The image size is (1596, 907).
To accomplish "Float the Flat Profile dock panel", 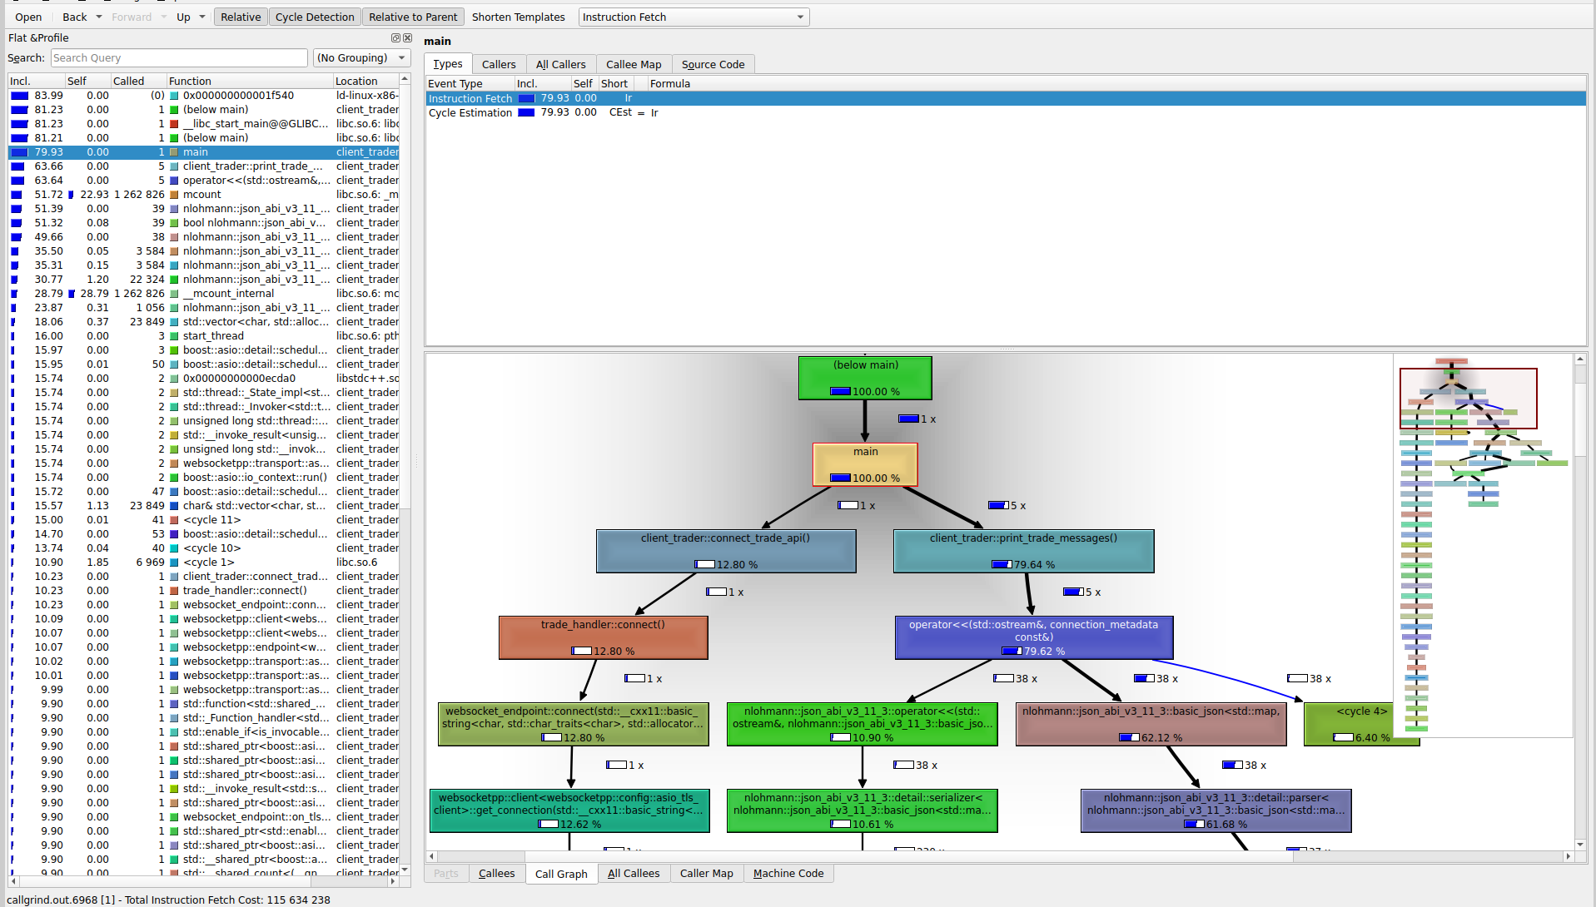I will tap(395, 38).
